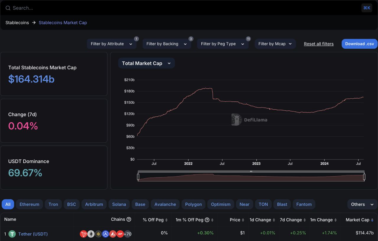Click the breadcrumb arrow after Stablecoins
The width and height of the screenshot is (378, 241).
[34, 22]
